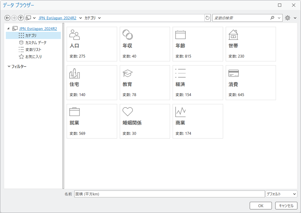Open the 商業 chart category tile
Viewport: 301px width, 213px height.
pyautogui.click(x=198, y=121)
